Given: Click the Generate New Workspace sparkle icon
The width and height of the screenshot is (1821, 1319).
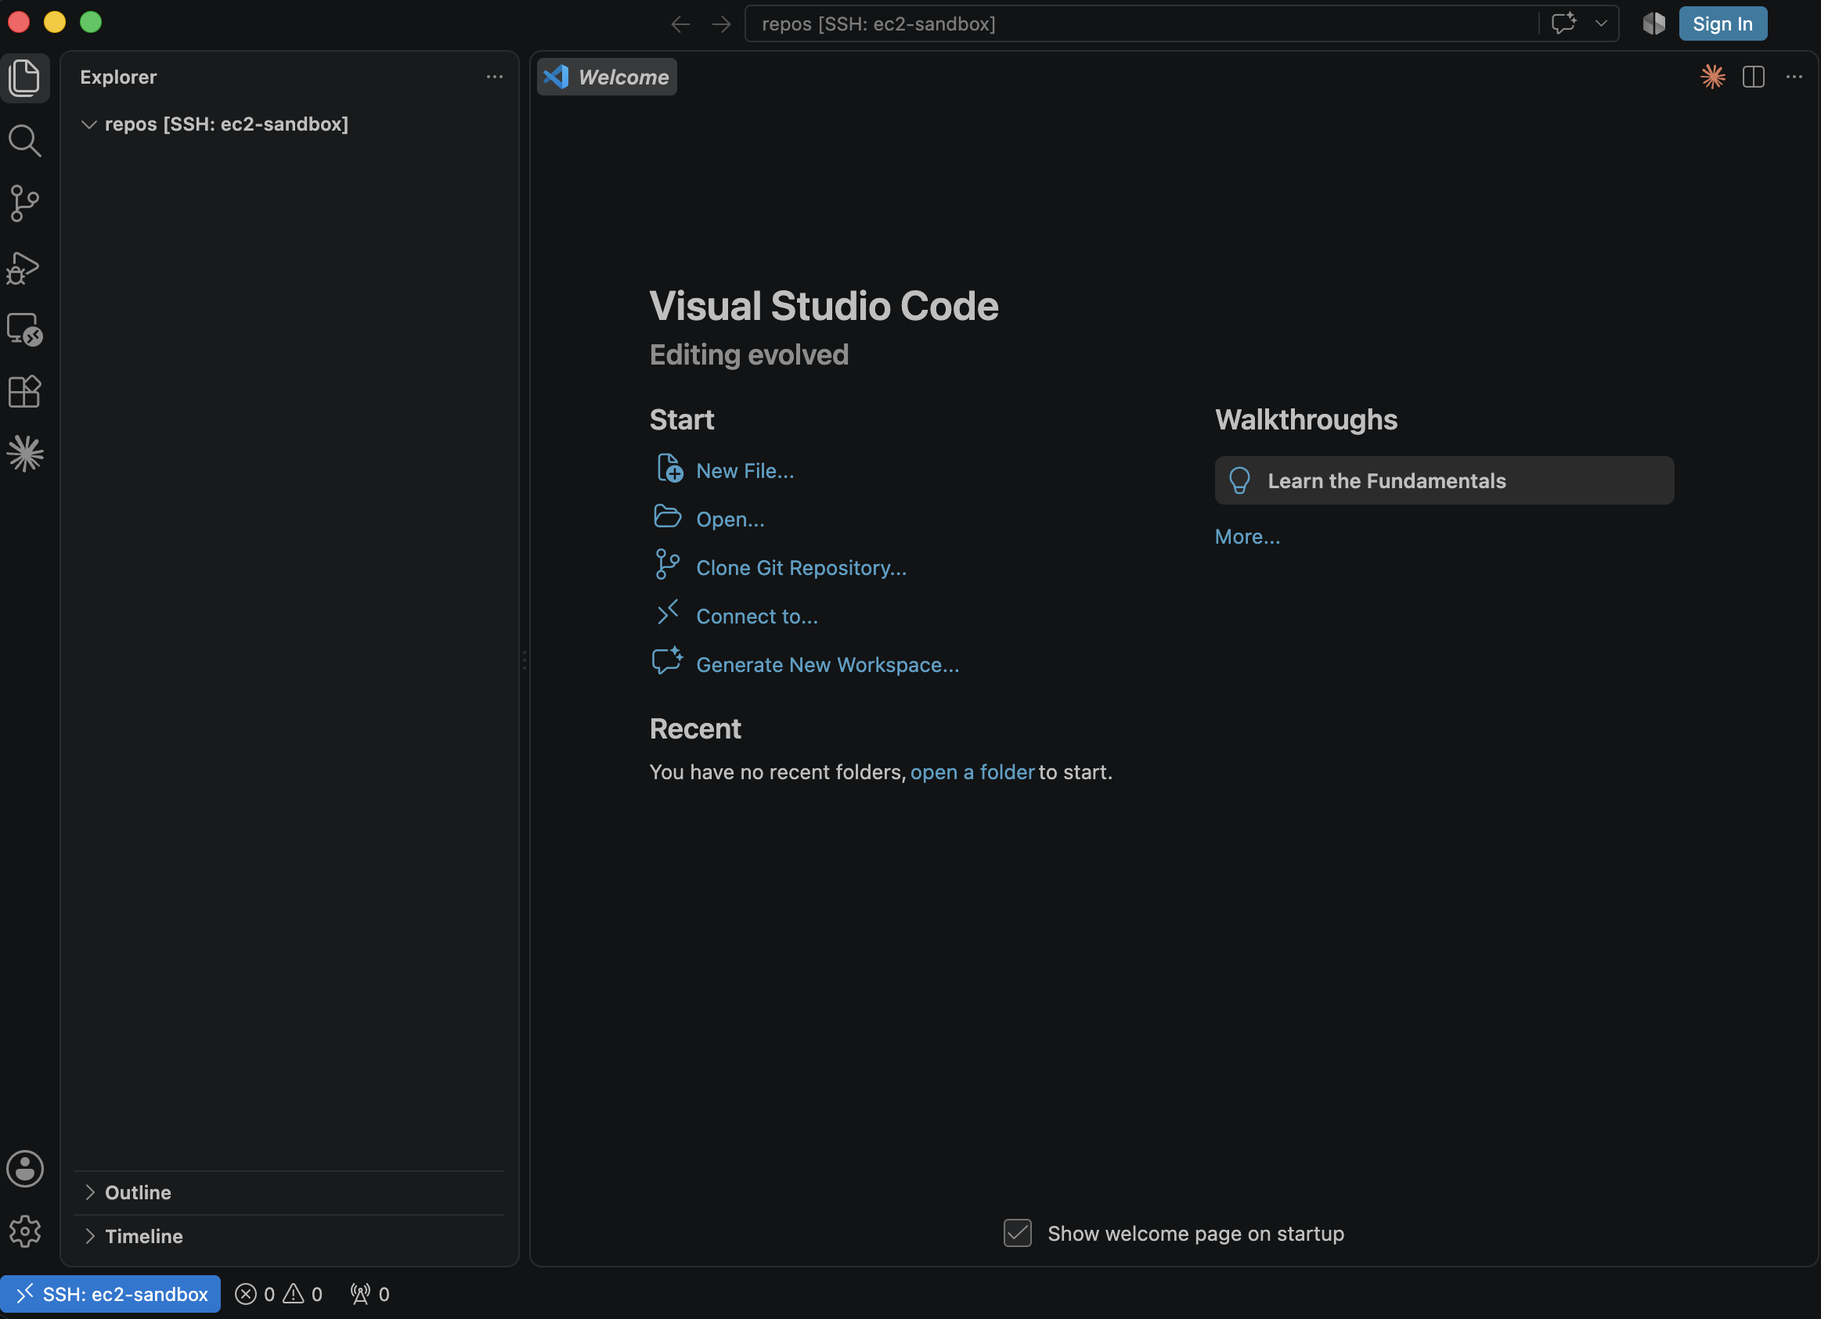Looking at the screenshot, I should click(x=667, y=661).
